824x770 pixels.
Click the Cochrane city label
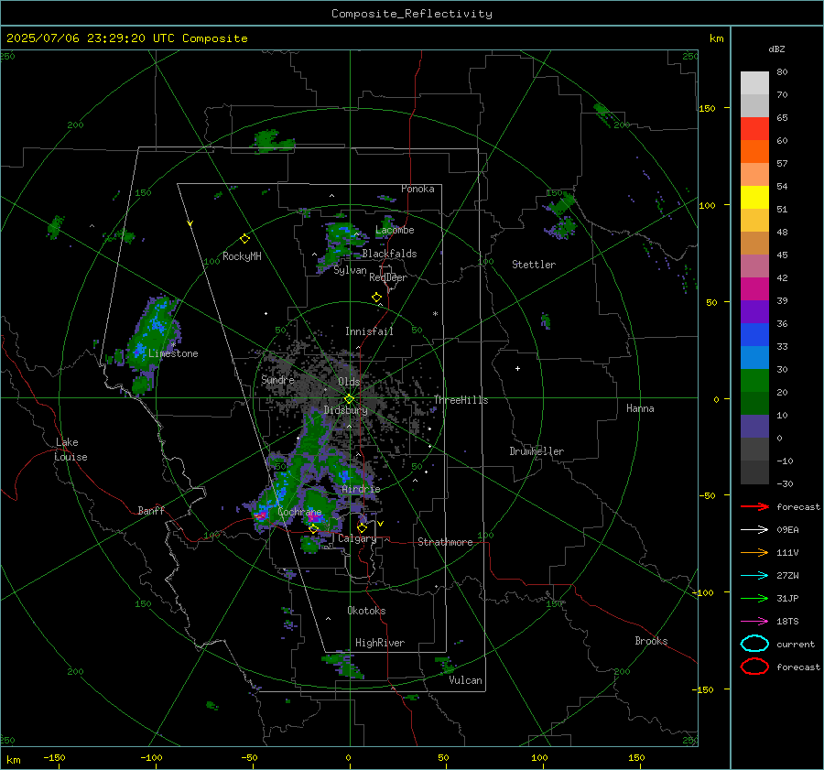[x=299, y=512]
